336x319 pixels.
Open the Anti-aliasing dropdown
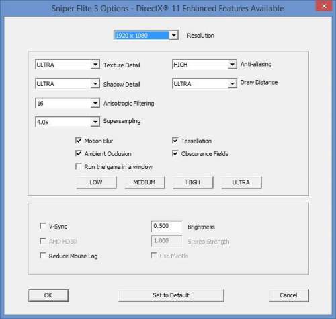click(204, 65)
